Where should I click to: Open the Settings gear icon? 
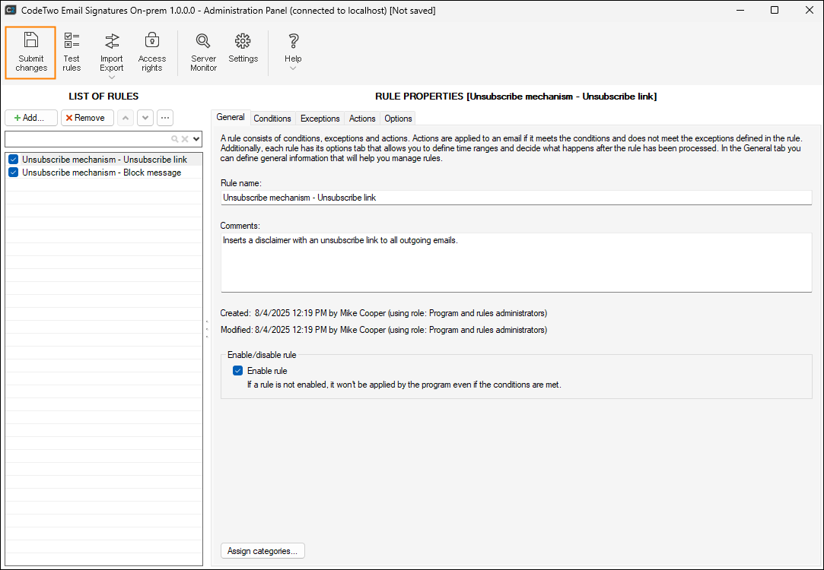point(243,49)
